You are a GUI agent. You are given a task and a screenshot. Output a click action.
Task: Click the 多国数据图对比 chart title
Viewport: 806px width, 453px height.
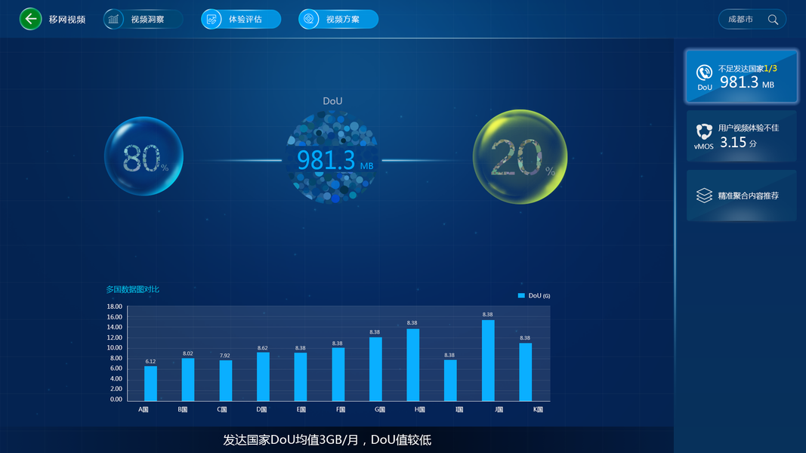[x=133, y=289]
